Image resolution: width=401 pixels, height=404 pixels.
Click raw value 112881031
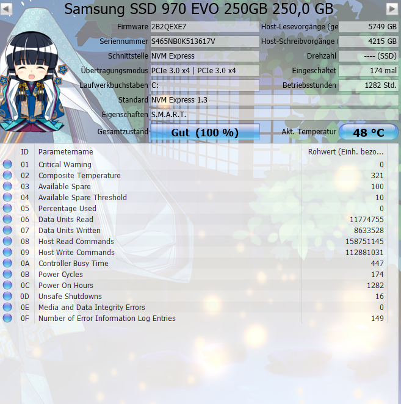pyautogui.click(x=364, y=253)
